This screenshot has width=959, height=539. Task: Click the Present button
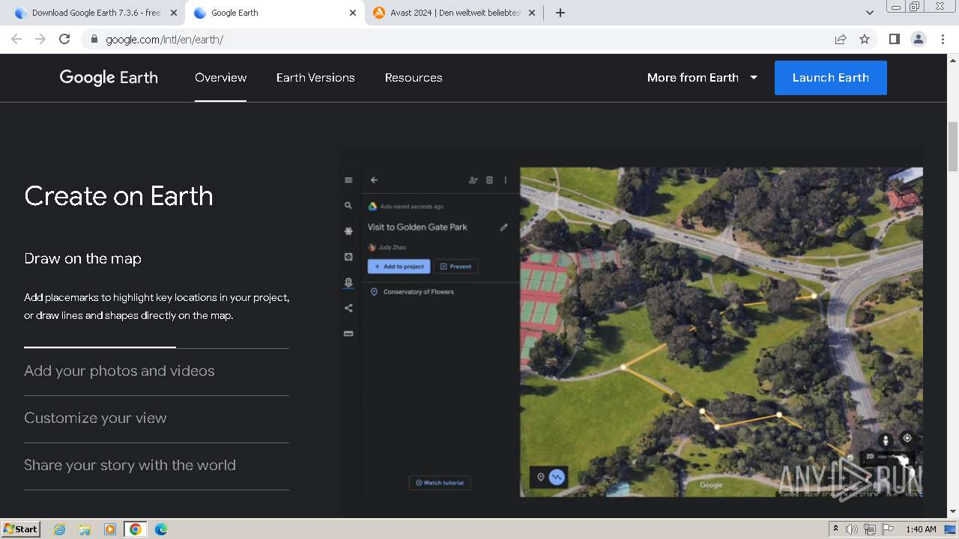(456, 267)
